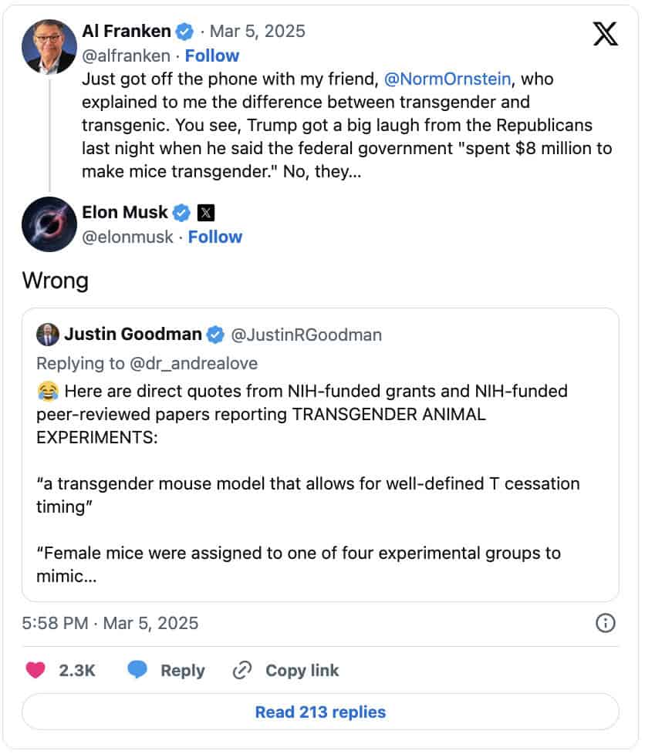Screen dimensions: 645x754
Task: Click the Reply text button
Action: (x=182, y=671)
